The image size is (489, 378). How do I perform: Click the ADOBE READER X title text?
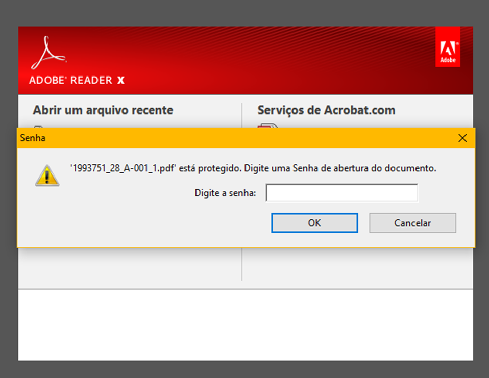(77, 80)
